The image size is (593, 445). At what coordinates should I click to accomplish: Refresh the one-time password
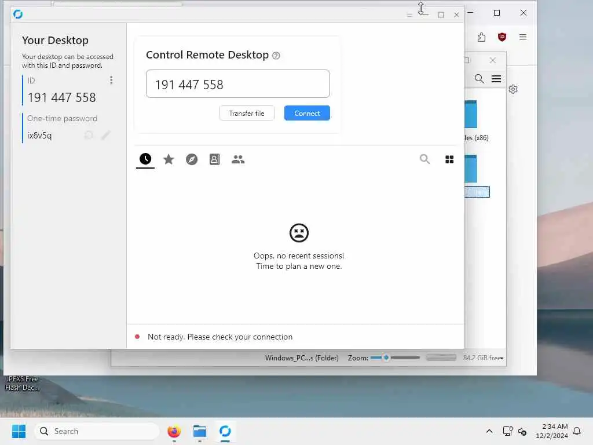pyautogui.click(x=89, y=135)
